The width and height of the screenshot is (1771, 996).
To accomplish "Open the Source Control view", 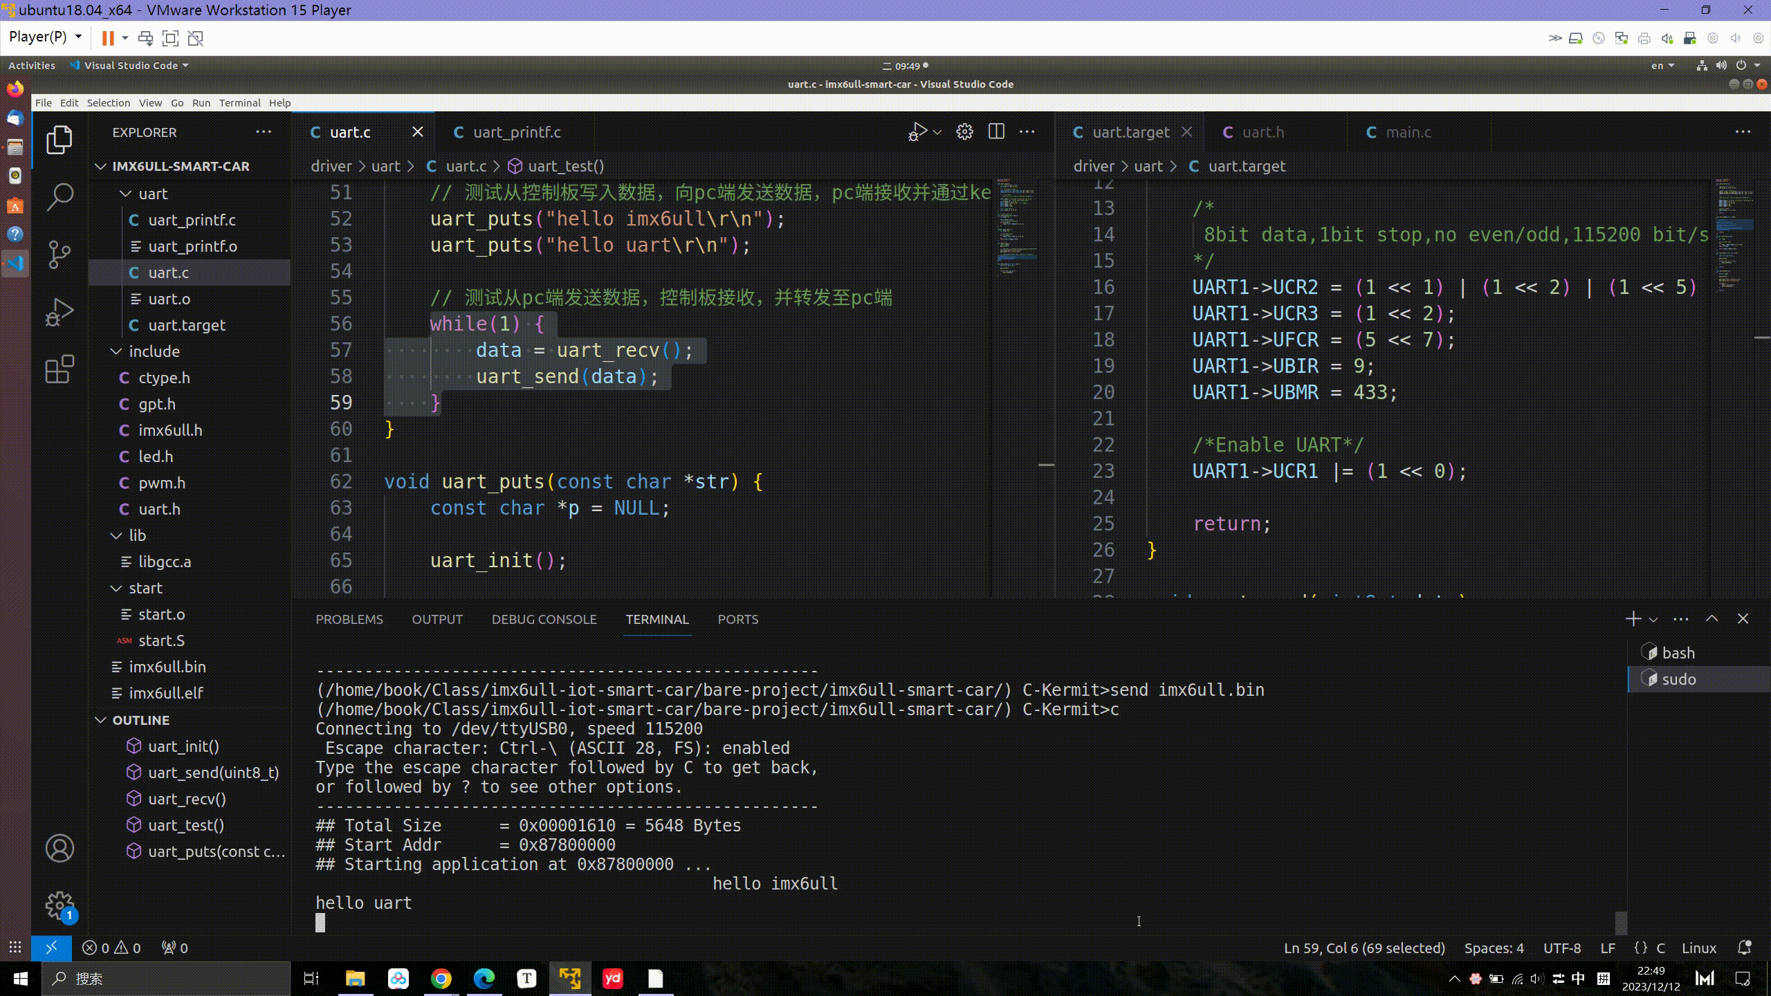I will 59,254.
